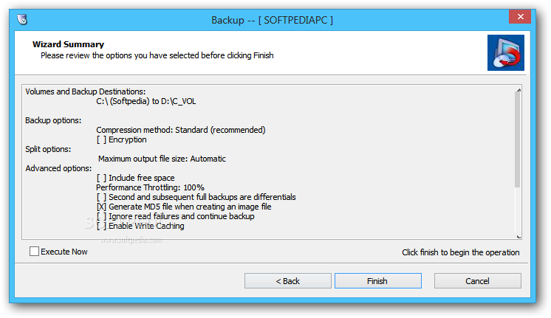Image resolution: width=551 pixels, height=318 pixels.
Task: Go to previous step with Back button
Action: click(288, 281)
